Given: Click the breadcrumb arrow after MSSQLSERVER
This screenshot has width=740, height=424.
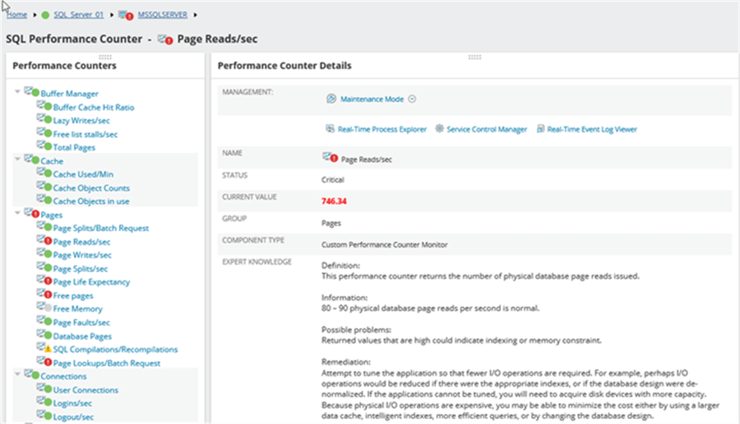Looking at the screenshot, I should coord(195,15).
